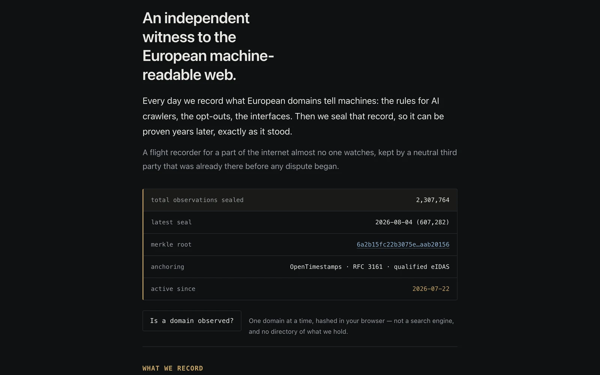Click the "latest seal" label
Image resolution: width=600 pixels, height=375 pixels.
171,222
